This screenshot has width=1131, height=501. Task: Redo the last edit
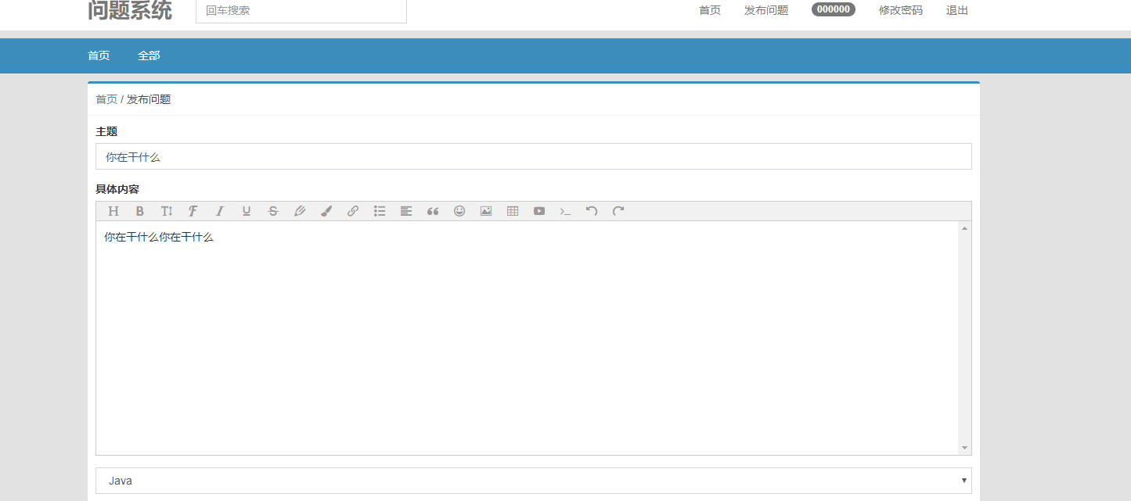pos(618,211)
